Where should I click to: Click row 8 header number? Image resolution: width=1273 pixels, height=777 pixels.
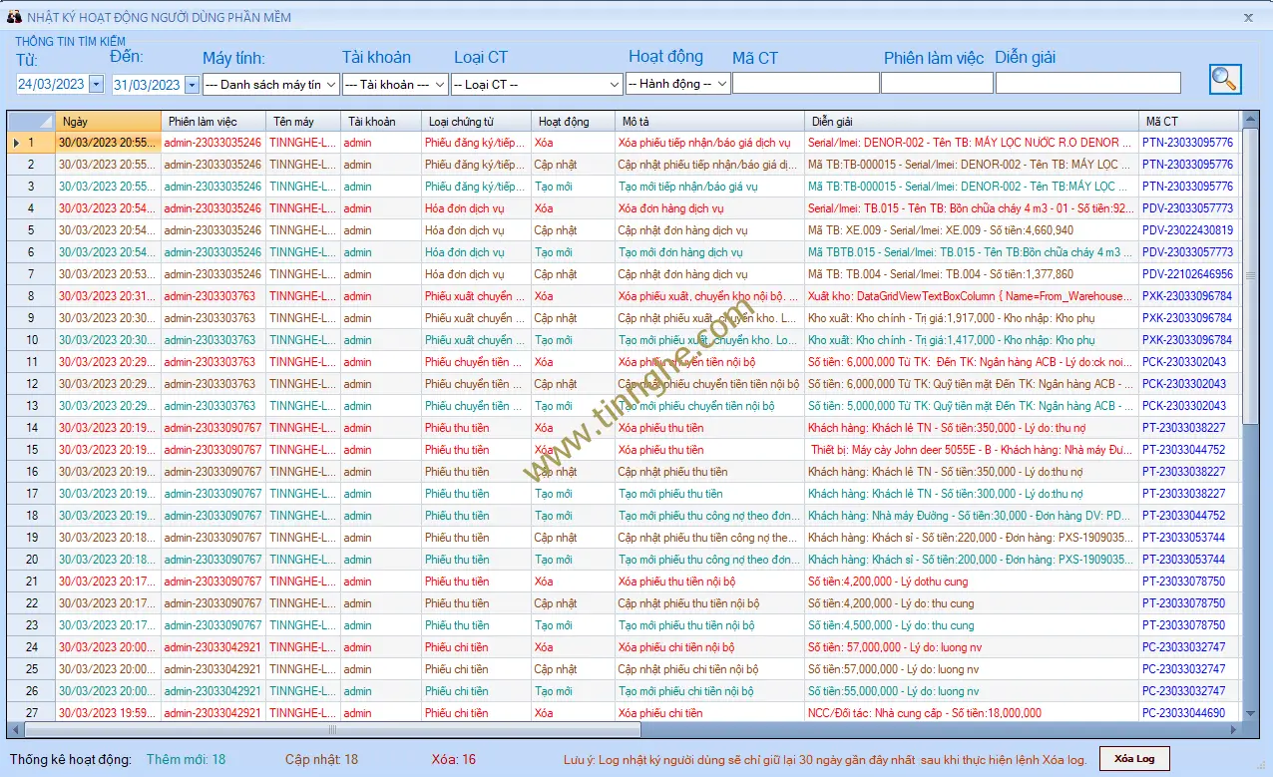pos(32,296)
